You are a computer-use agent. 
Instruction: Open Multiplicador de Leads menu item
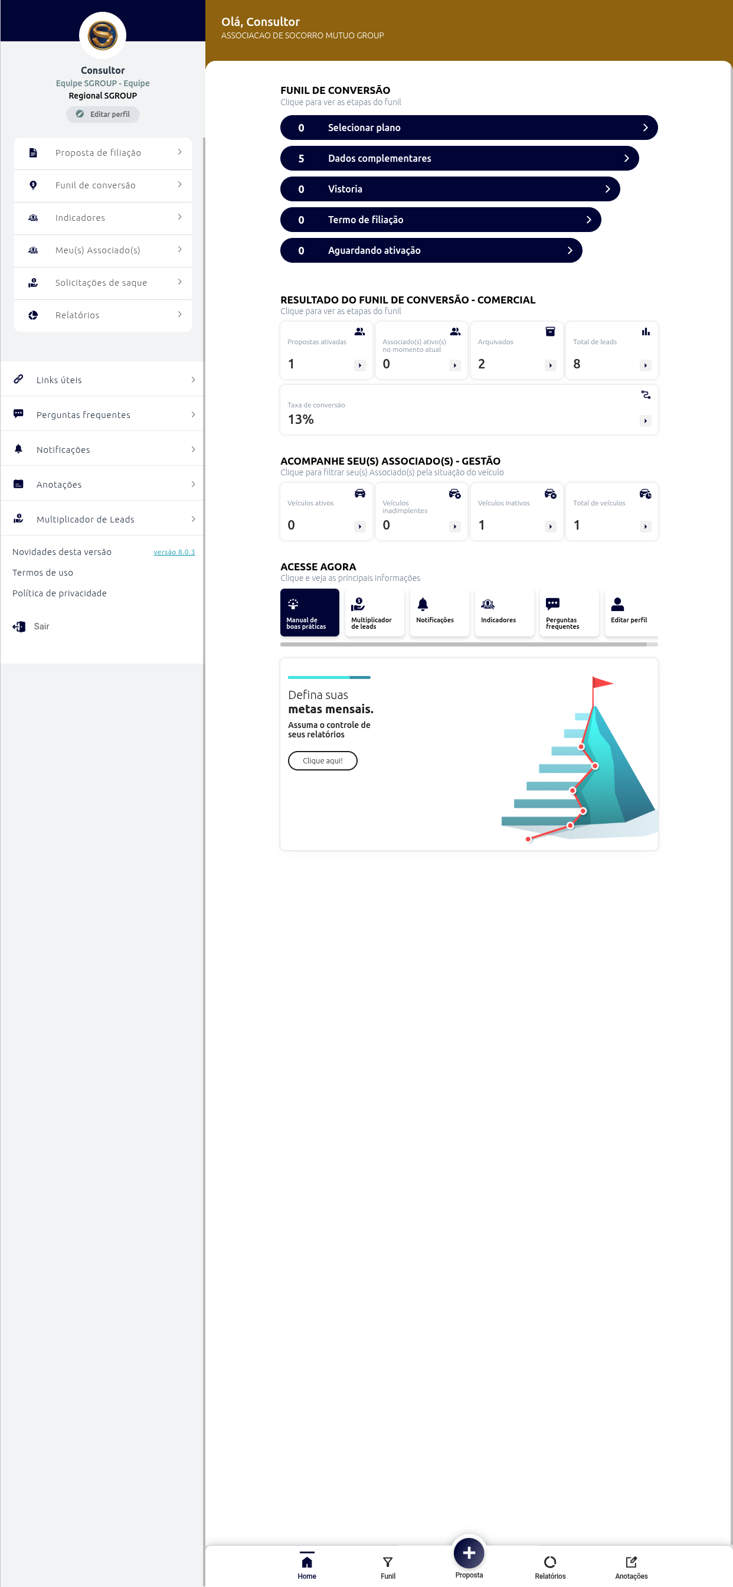[102, 519]
